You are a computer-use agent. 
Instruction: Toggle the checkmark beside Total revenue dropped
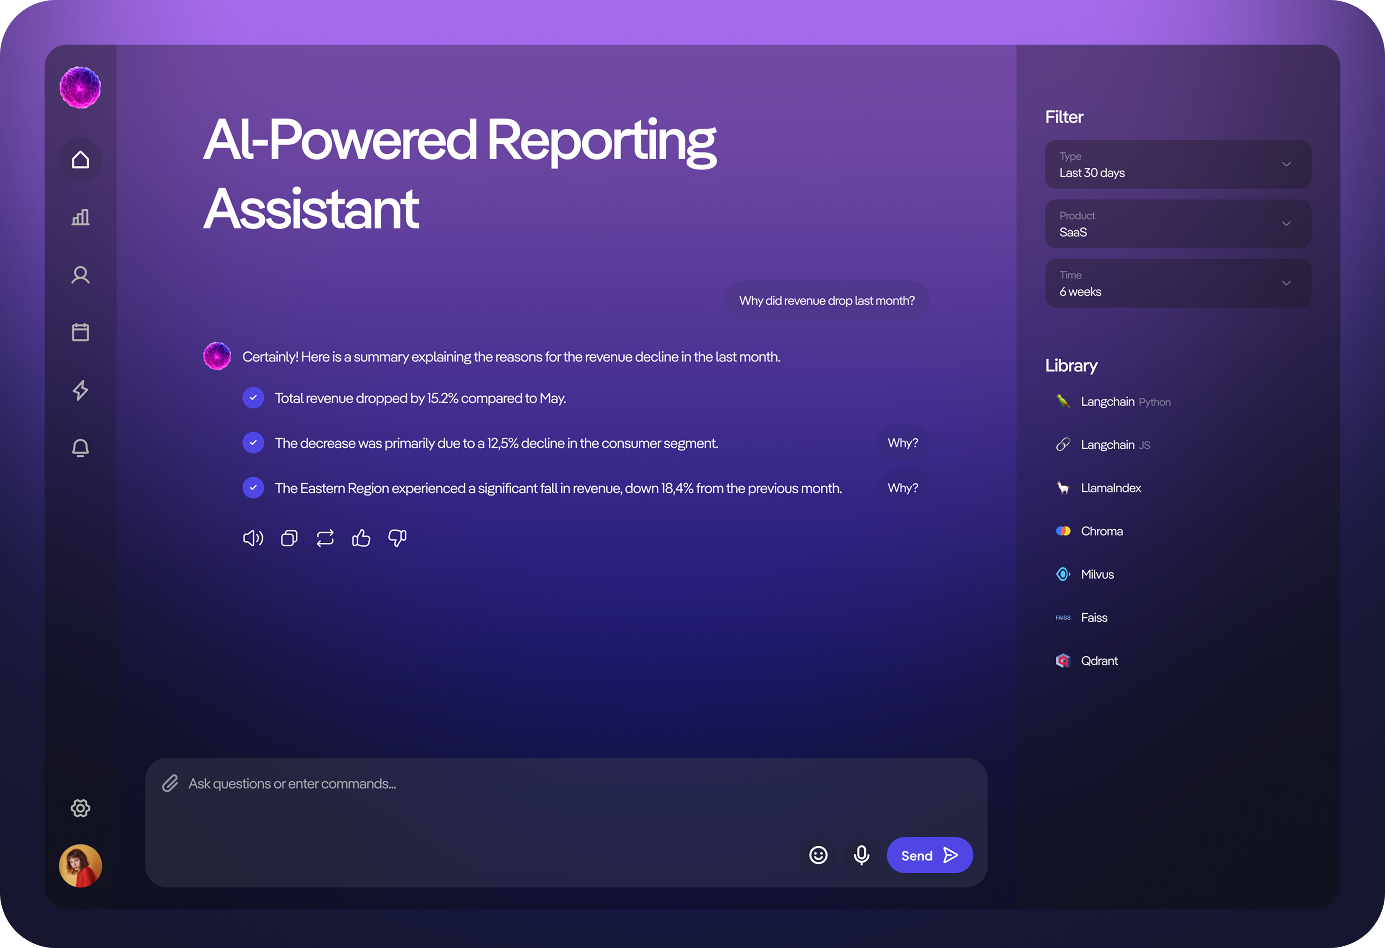coord(253,398)
